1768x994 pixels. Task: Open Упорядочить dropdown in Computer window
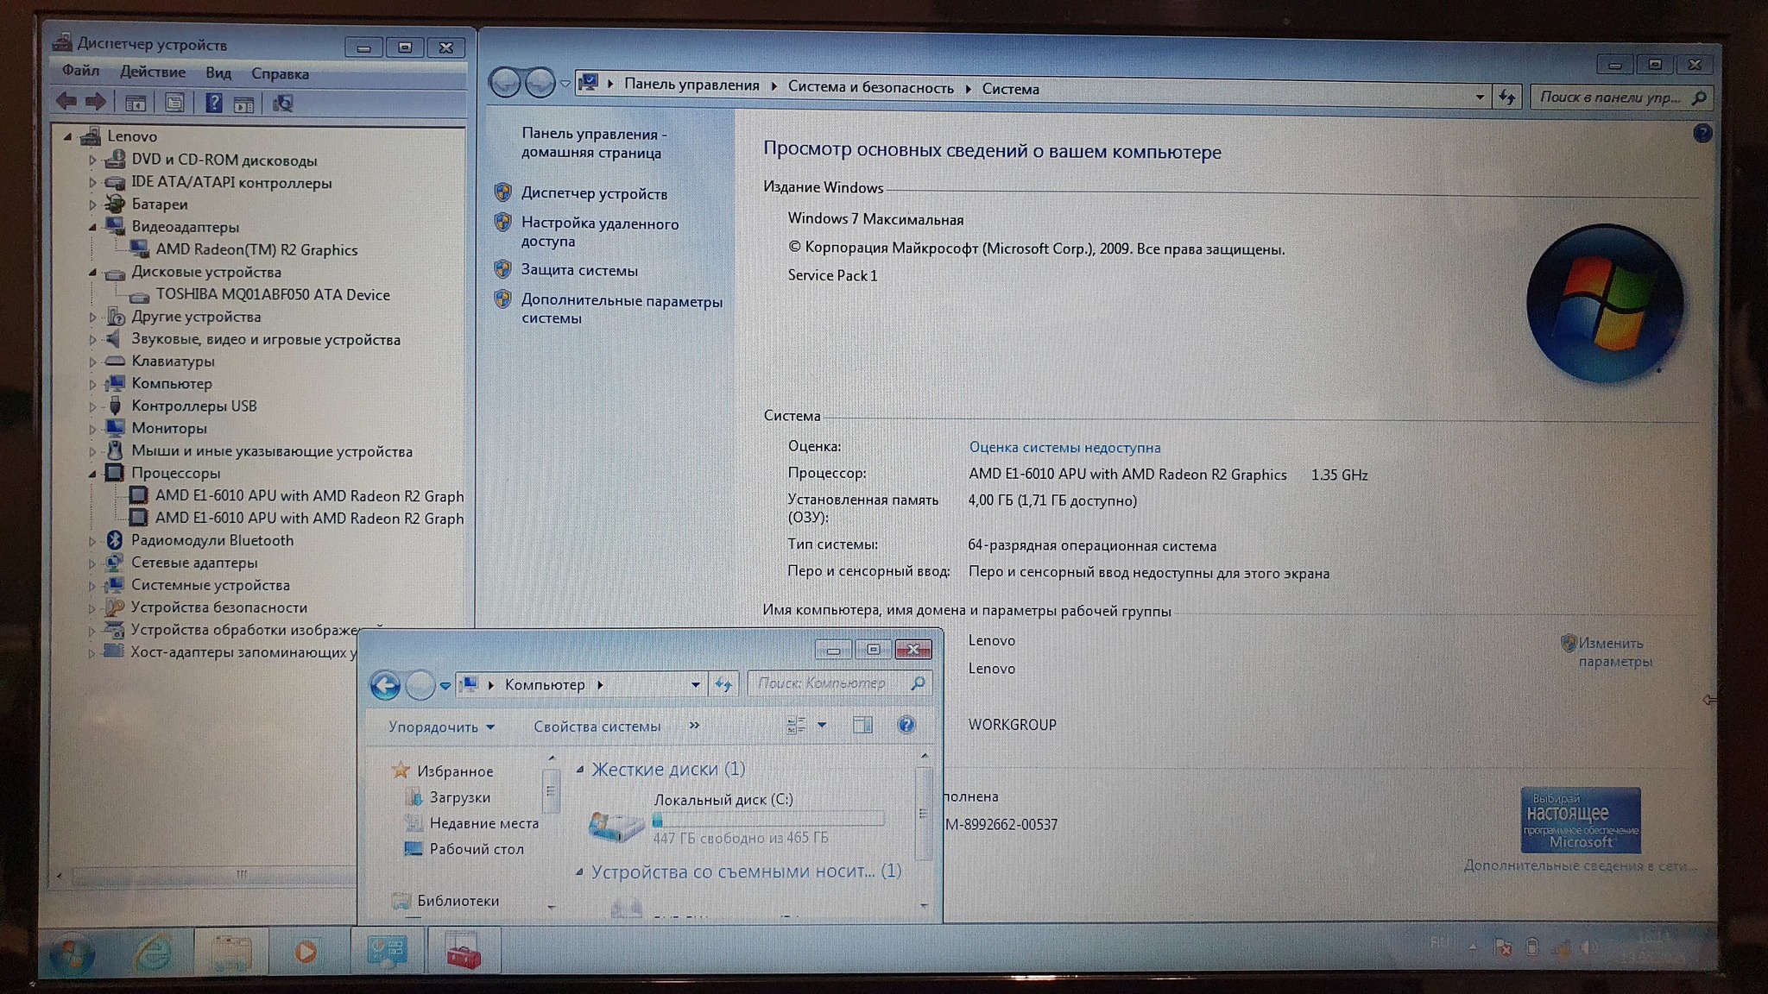440,727
